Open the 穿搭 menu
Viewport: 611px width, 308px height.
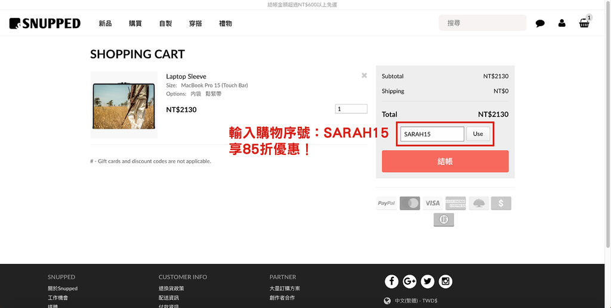point(196,23)
